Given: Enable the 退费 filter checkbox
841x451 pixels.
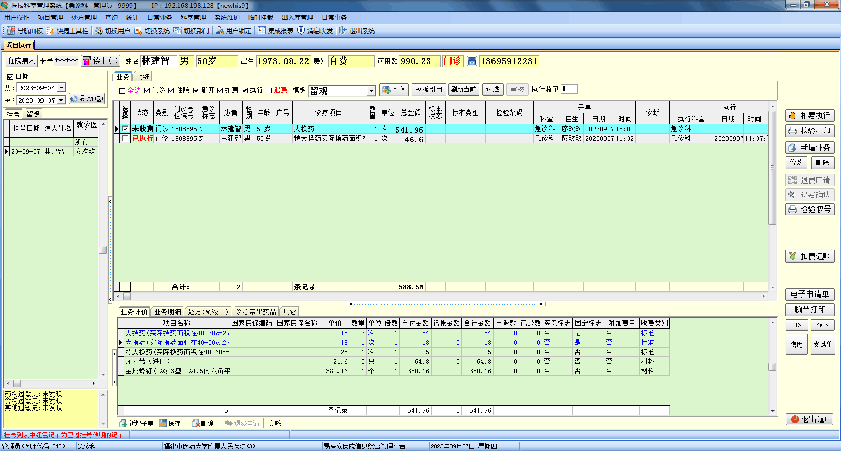Looking at the screenshot, I should [269, 91].
